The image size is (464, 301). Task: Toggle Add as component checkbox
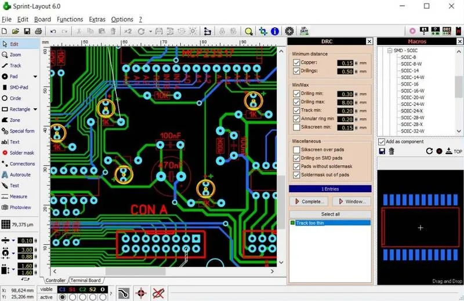[382, 142]
